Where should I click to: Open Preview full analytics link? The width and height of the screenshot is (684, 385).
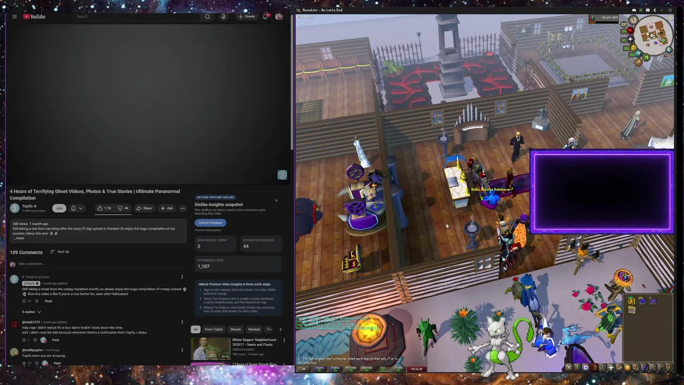[x=208, y=230]
